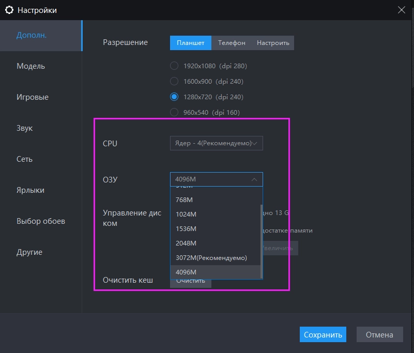Select the 1920x1080 resolution option
The image size is (414, 353).
(x=174, y=66)
